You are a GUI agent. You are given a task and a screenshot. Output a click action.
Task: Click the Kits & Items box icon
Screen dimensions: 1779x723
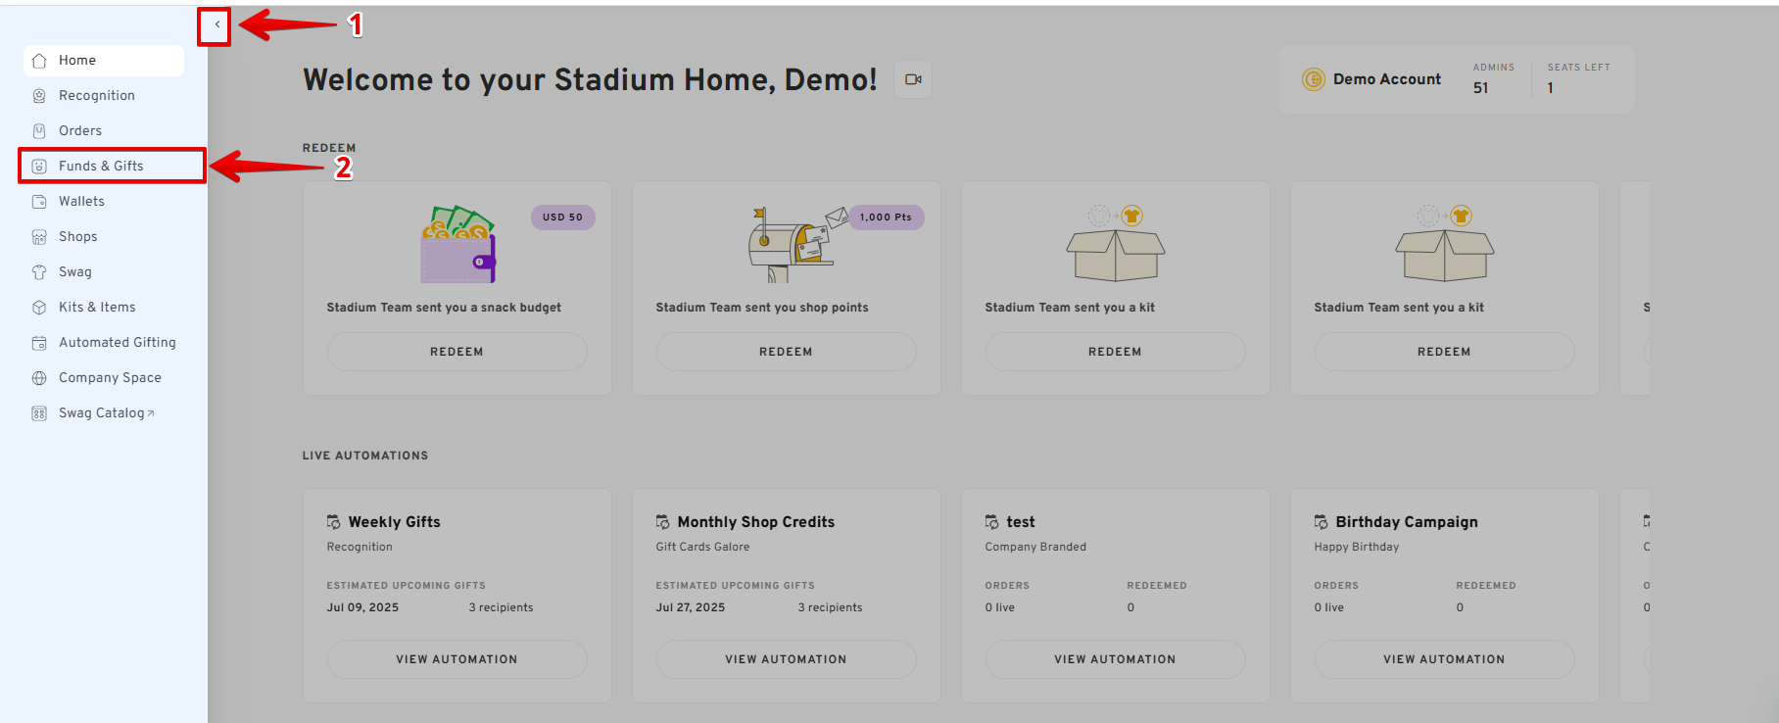click(x=39, y=308)
